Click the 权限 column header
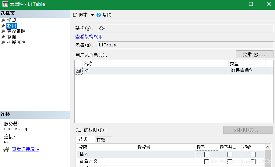This screenshot has height=167, width=275. (x=107, y=147)
